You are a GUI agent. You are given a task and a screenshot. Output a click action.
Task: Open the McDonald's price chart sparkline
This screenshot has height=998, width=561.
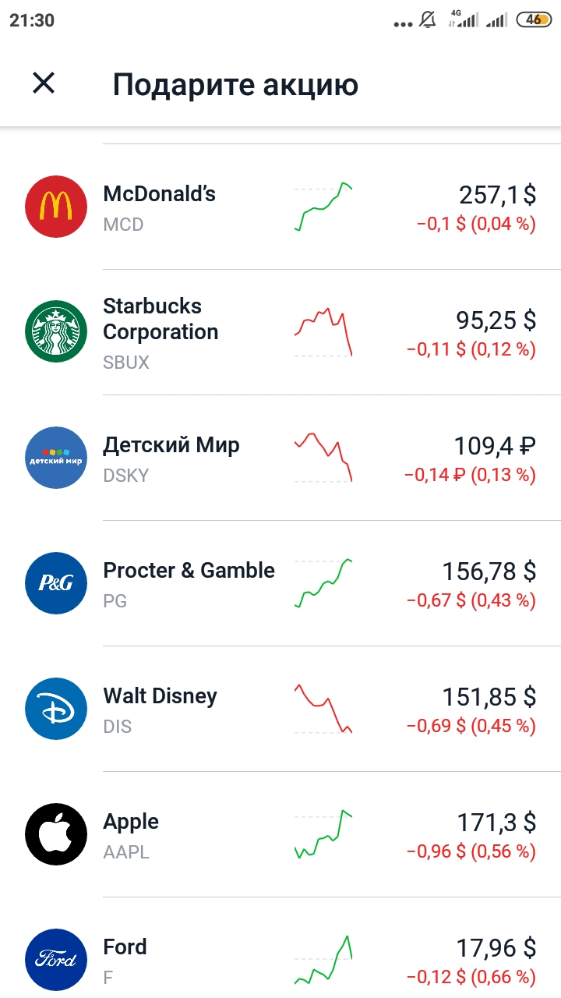[x=323, y=207]
